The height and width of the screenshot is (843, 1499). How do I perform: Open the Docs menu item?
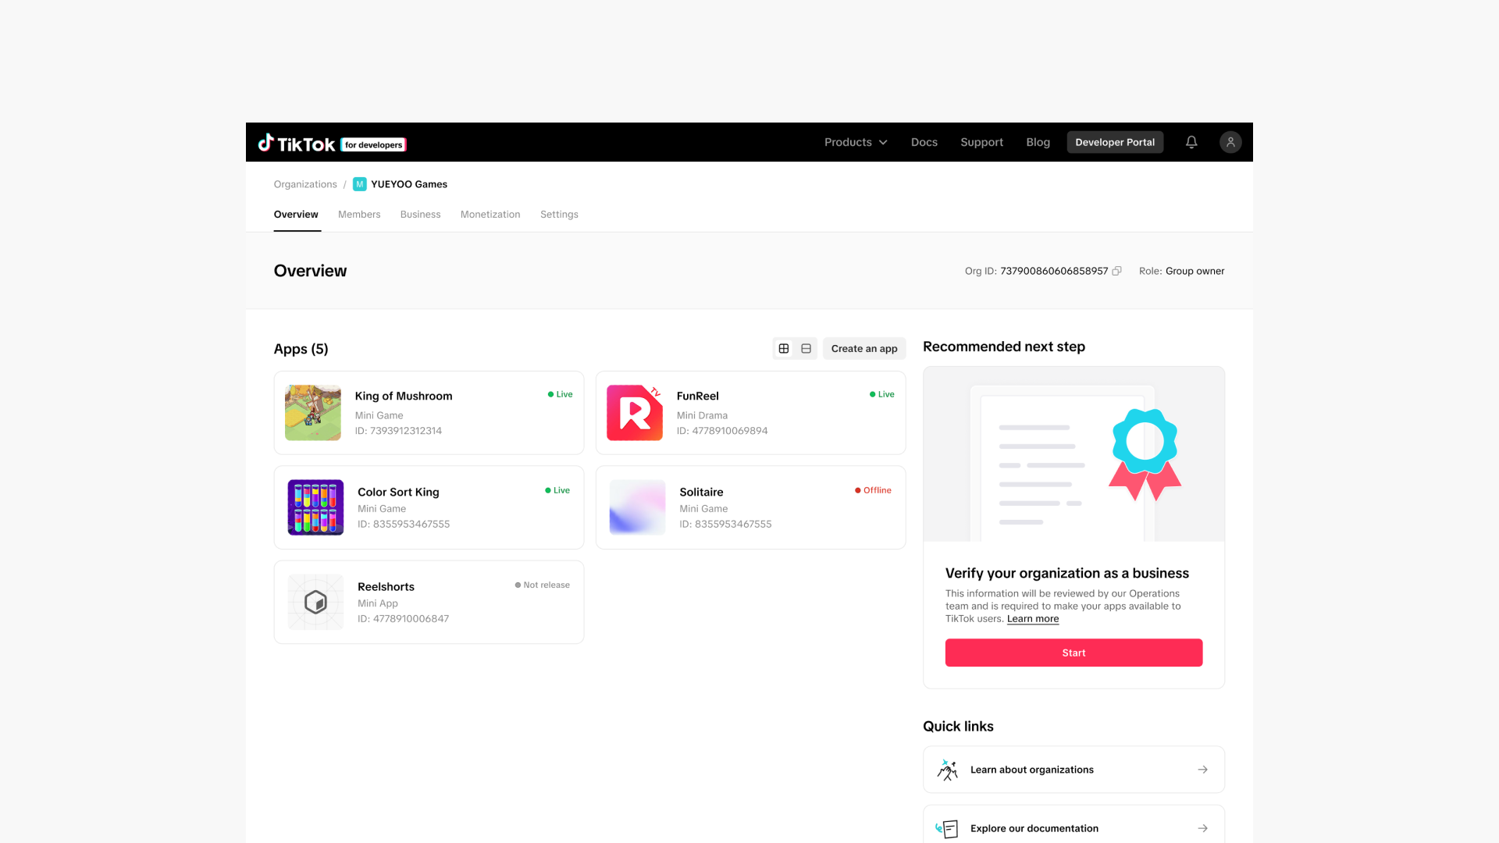pyautogui.click(x=924, y=142)
